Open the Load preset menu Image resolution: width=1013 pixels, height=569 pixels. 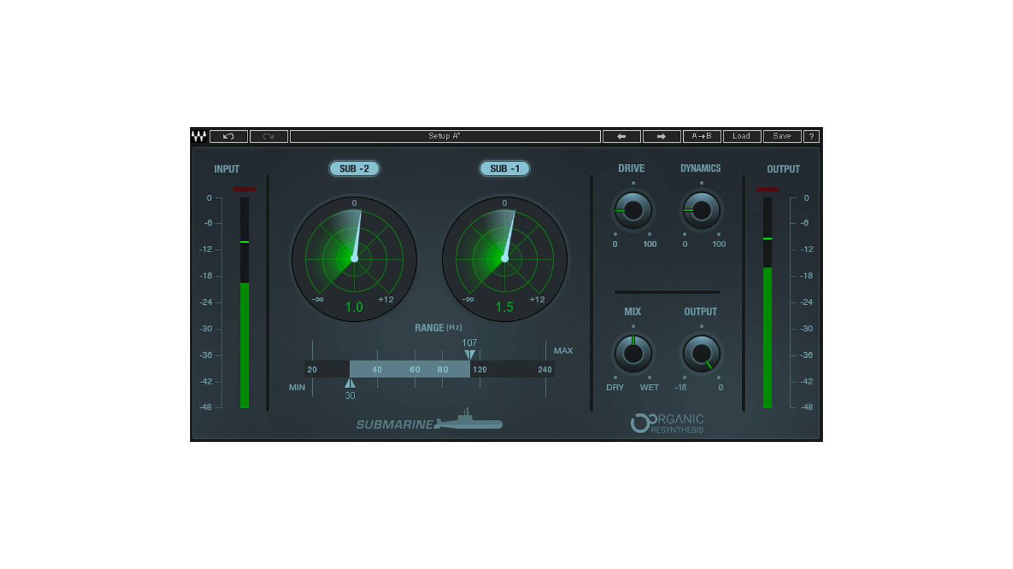(x=741, y=136)
